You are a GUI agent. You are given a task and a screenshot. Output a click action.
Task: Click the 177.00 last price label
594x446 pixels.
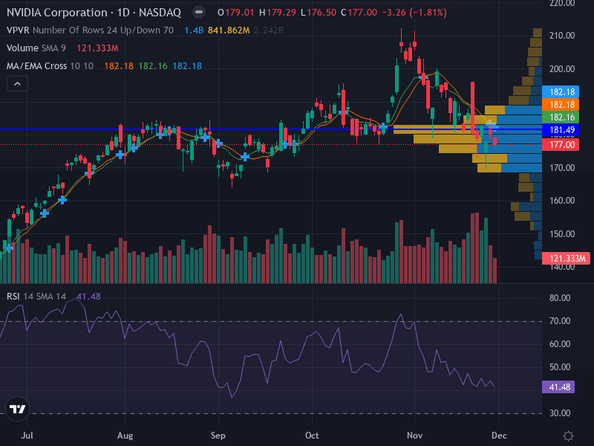[x=561, y=144]
